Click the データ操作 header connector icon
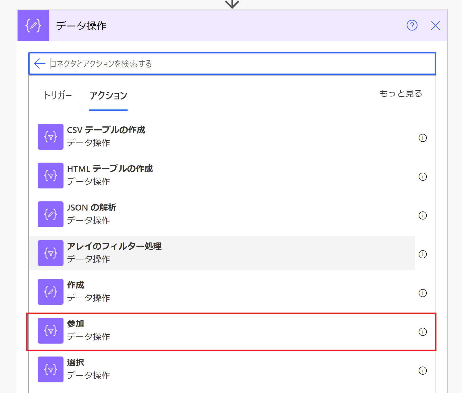The height and width of the screenshot is (393, 462). click(33, 26)
